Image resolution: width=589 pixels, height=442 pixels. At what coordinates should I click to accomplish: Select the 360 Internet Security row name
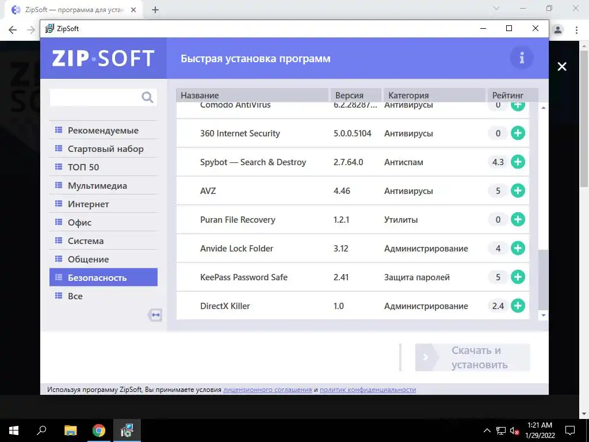tap(240, 134)
